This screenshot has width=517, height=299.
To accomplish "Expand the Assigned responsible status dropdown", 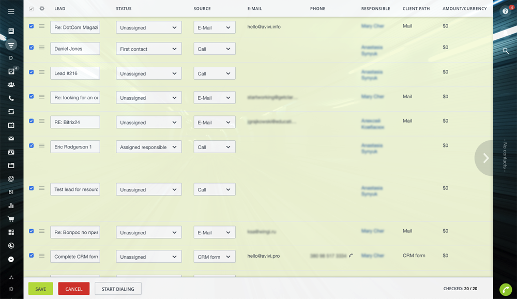I will (x=148, y=147).
